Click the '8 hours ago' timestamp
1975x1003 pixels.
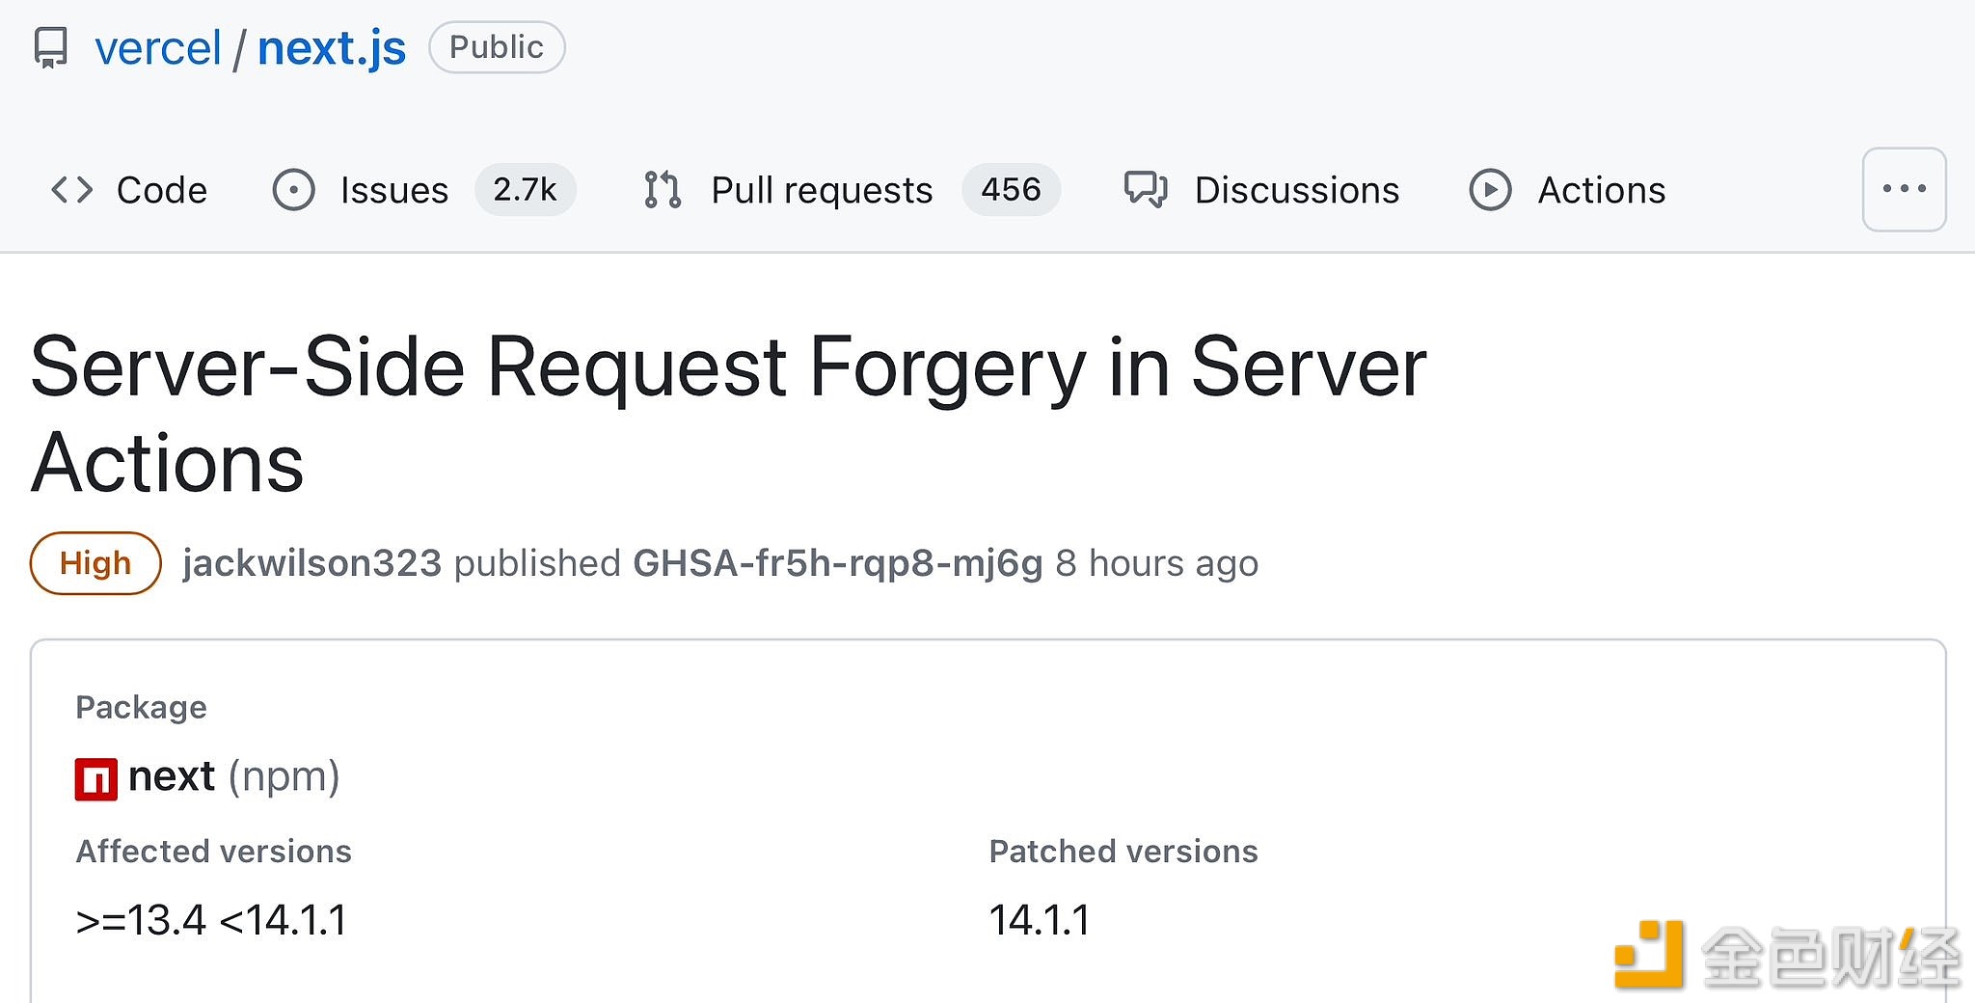pos(1157,563)
